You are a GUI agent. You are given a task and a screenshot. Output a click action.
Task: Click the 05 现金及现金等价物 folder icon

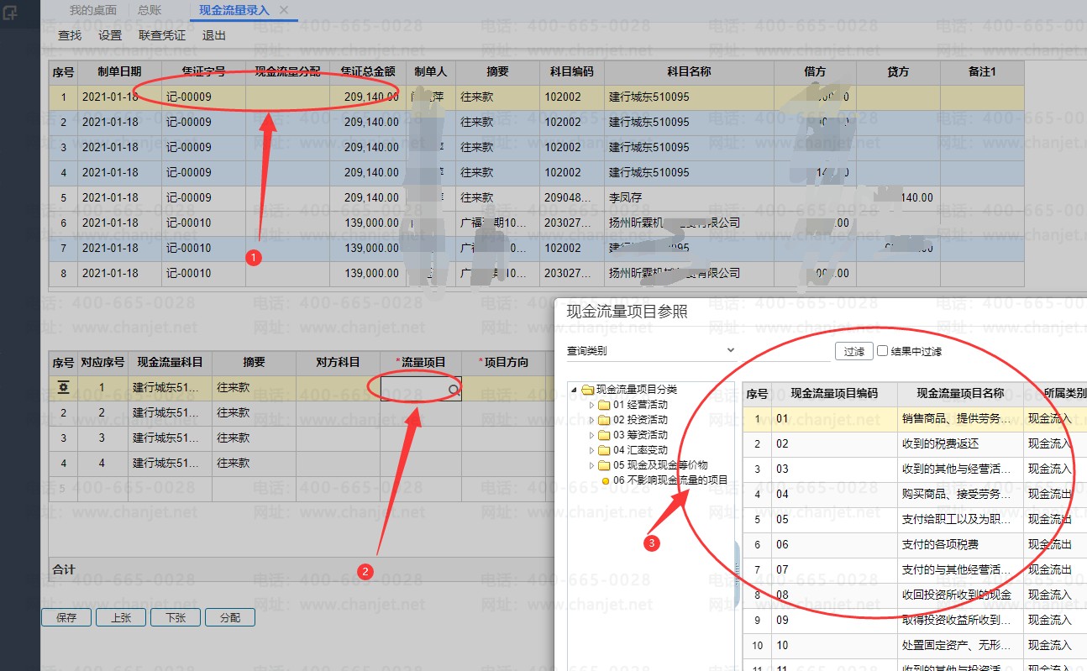(603, 465)
